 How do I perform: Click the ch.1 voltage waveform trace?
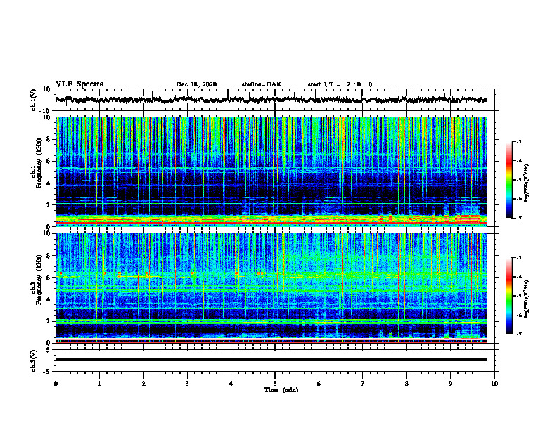pyautogui.click(x=271, y=100)
